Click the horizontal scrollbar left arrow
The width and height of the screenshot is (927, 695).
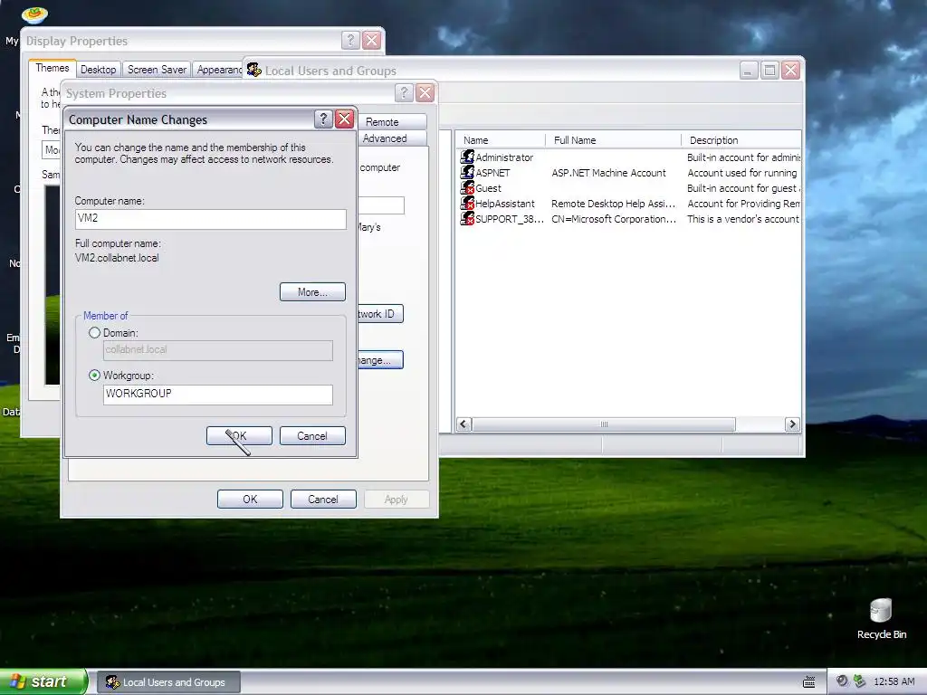(x=464, y=424)
